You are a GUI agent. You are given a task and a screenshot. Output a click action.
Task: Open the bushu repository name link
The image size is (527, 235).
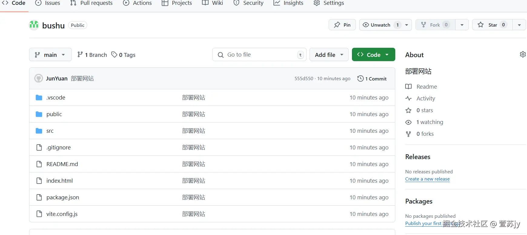click(53, 25)
